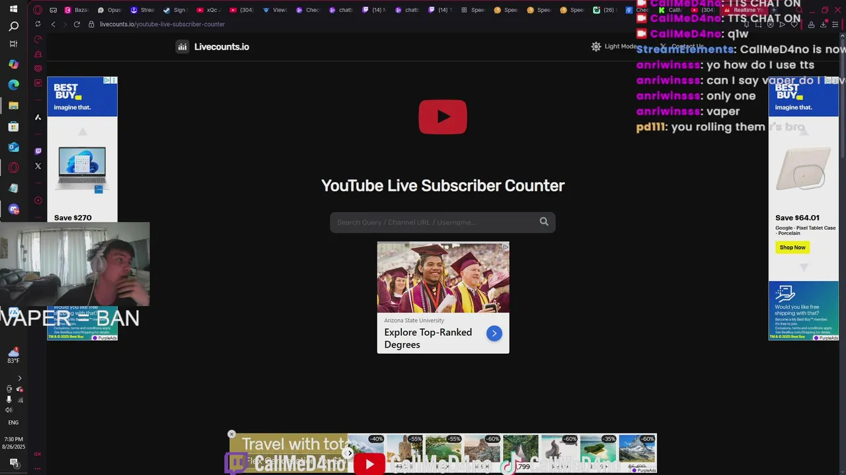Close the bottom banner ad
This screenshot has width=846, height=475.
(x=231, y=434)
